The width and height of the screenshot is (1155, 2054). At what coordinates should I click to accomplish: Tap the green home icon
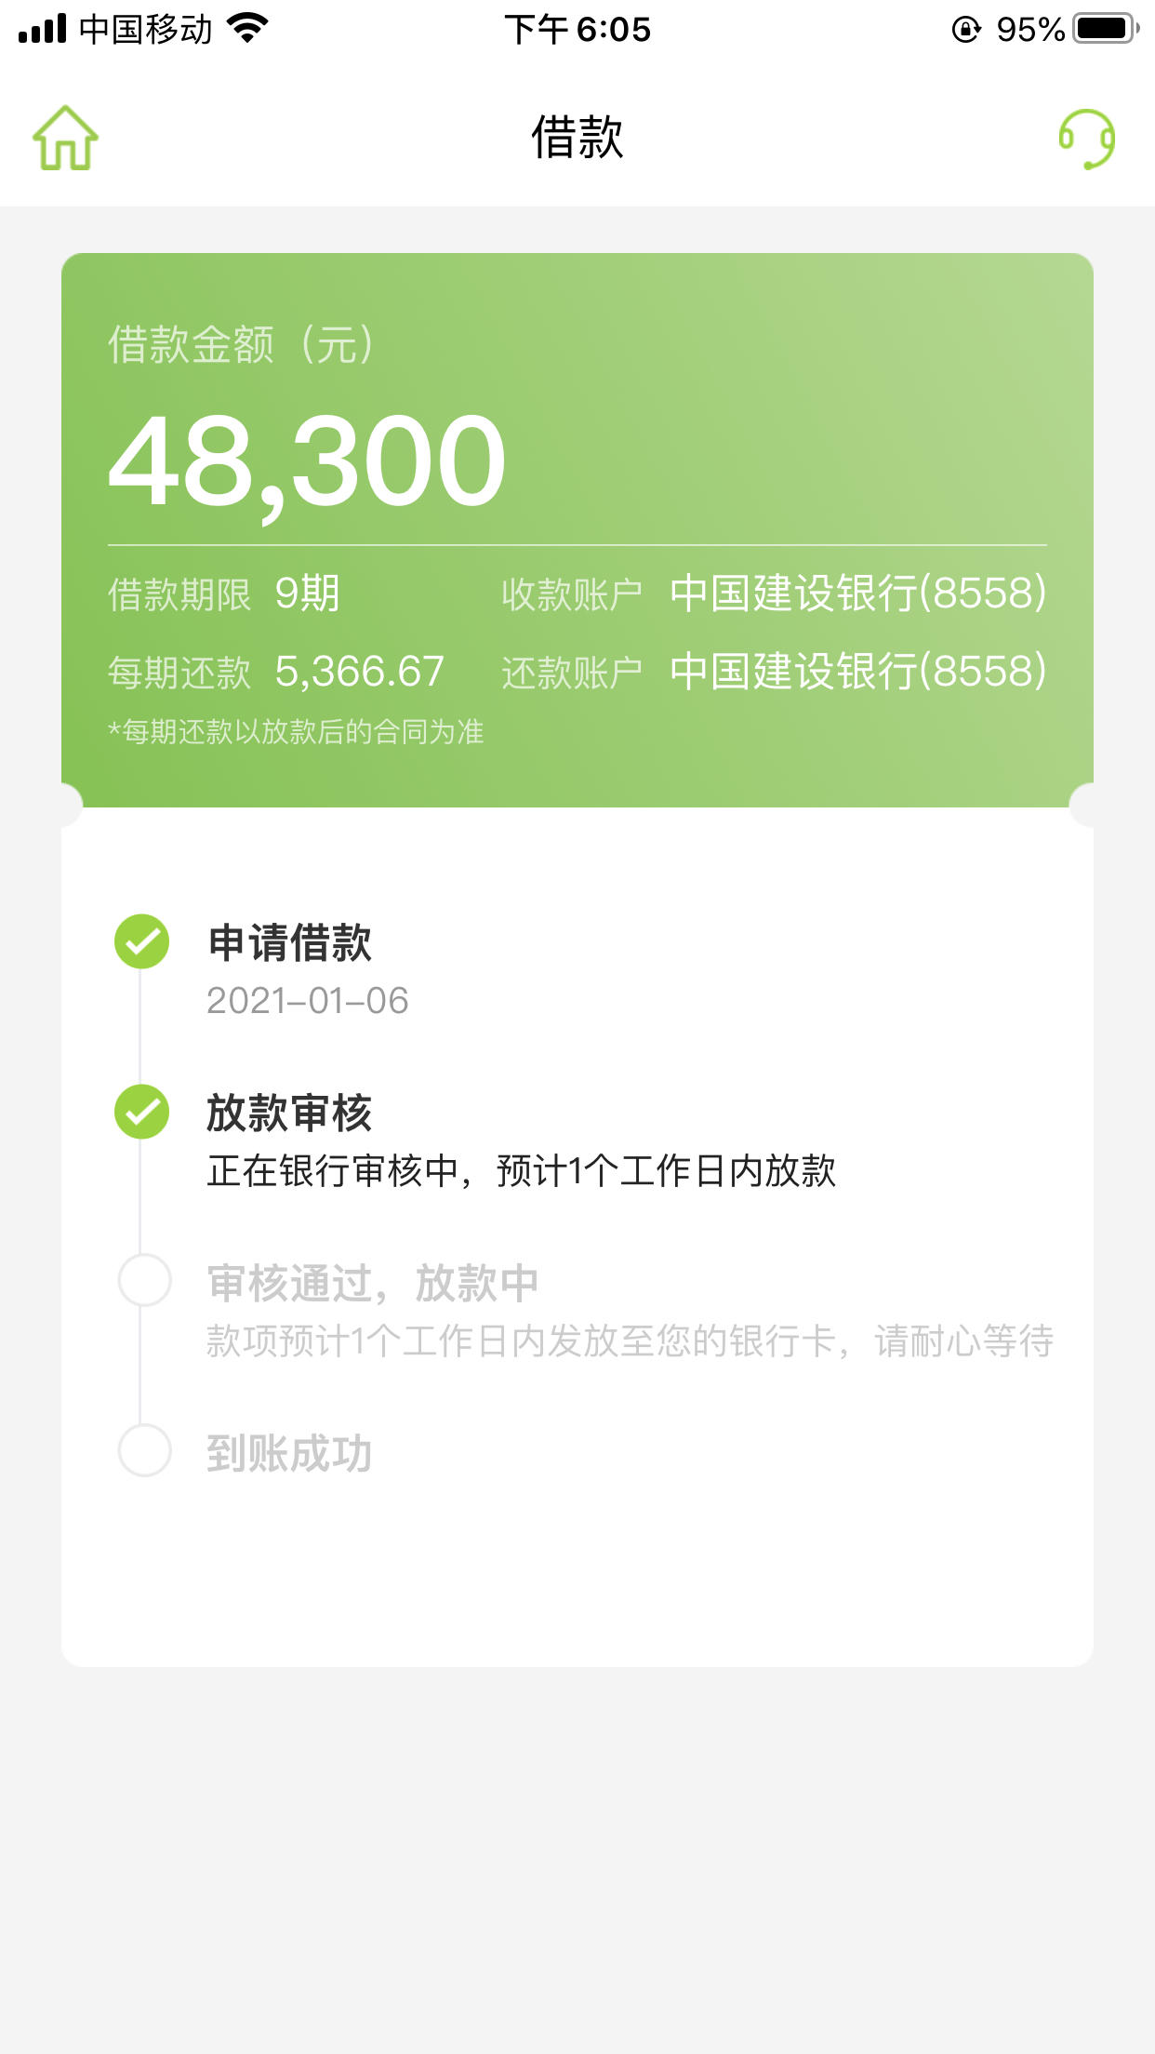pyautogui.click(x=65, y=138)
